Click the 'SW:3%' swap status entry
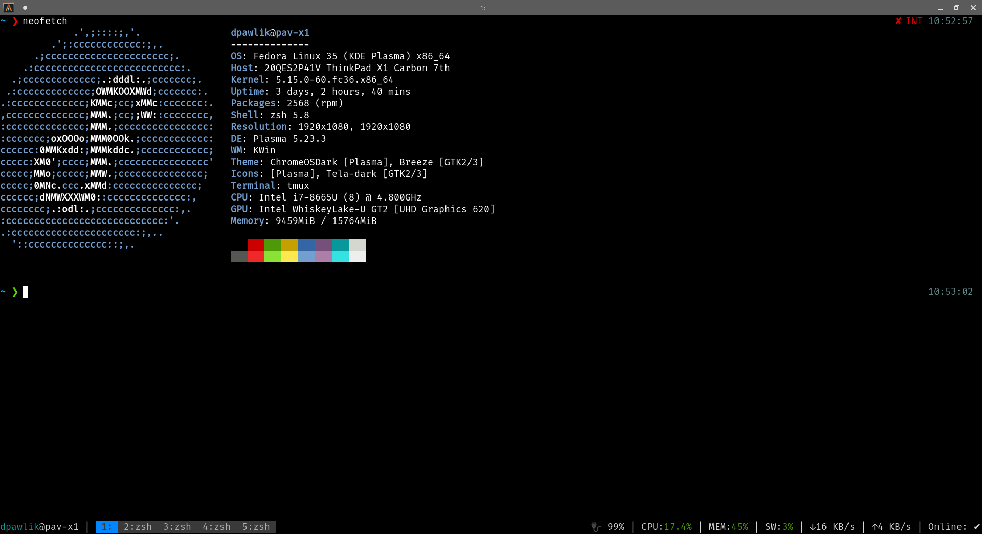The image size is (982, 534). coord(779,527)
